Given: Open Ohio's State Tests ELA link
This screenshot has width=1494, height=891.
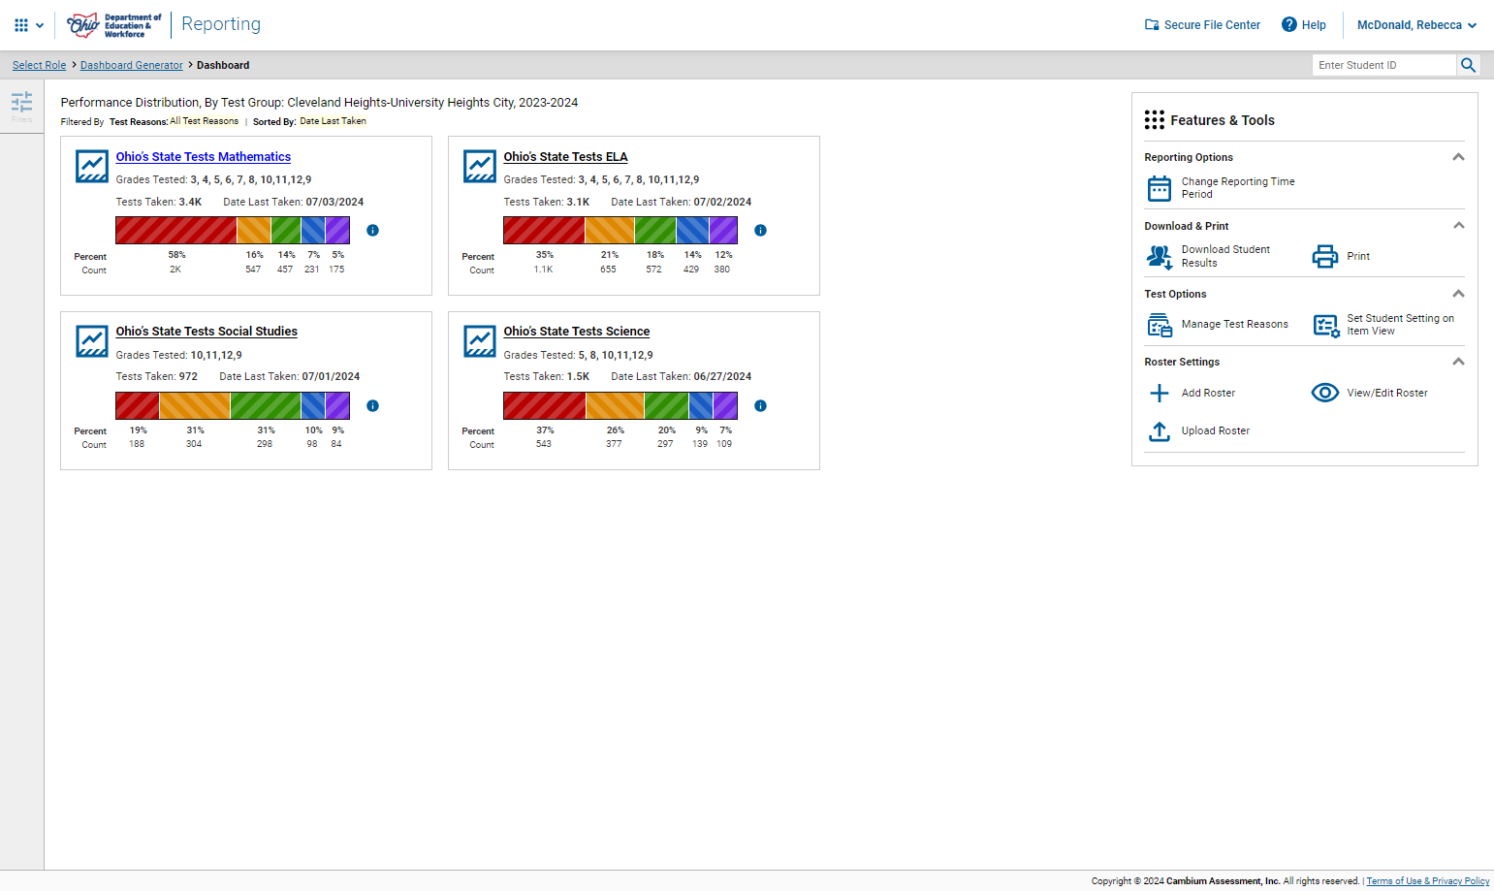Looking at the screenshot, I should (566, 157).
